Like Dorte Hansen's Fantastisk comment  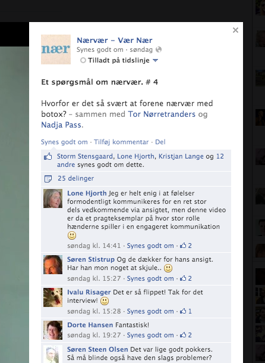tap(150, 335)
